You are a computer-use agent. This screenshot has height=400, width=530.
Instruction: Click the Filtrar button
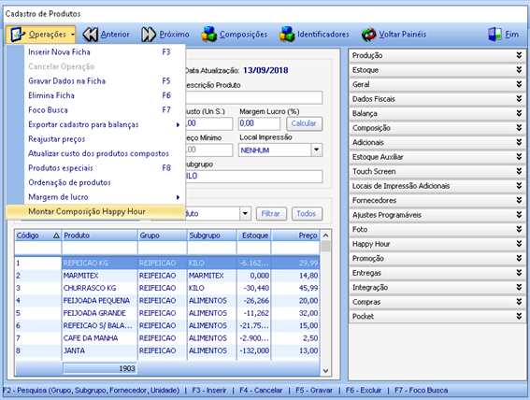pyautogui.click(x=271, y=214)
